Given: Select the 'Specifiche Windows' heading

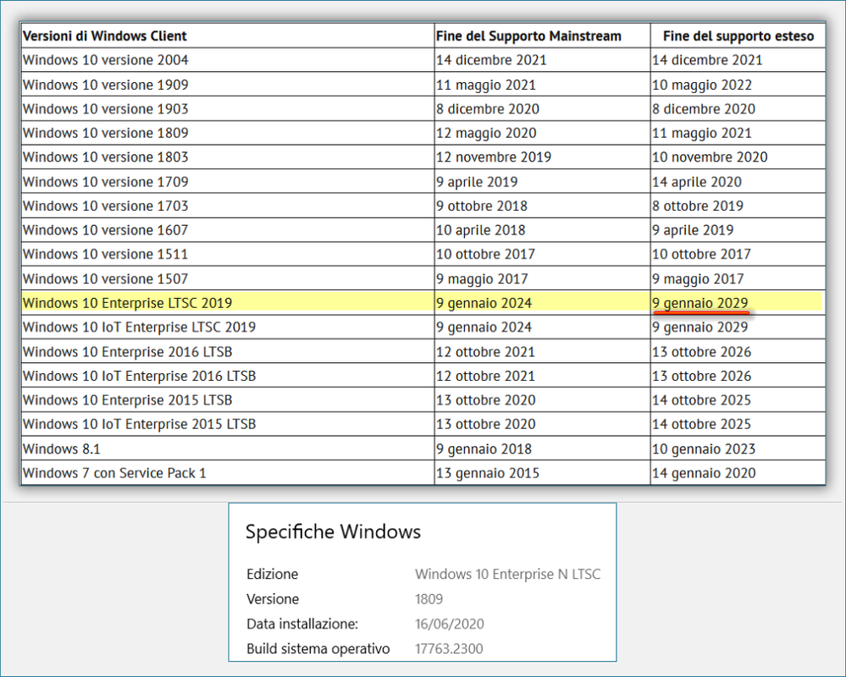Looking at the screenshot, I should pos(333,532).
